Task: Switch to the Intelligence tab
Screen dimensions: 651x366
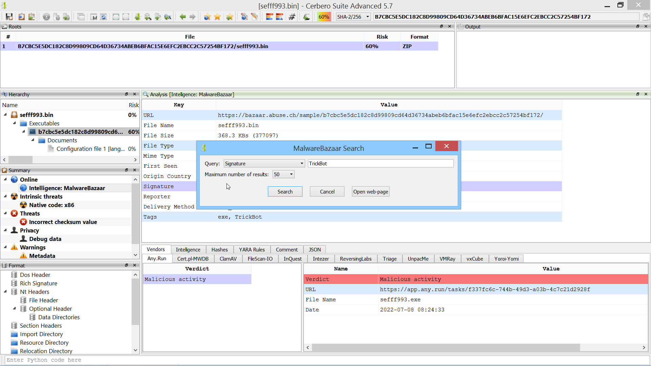Action: coord(188,249)
